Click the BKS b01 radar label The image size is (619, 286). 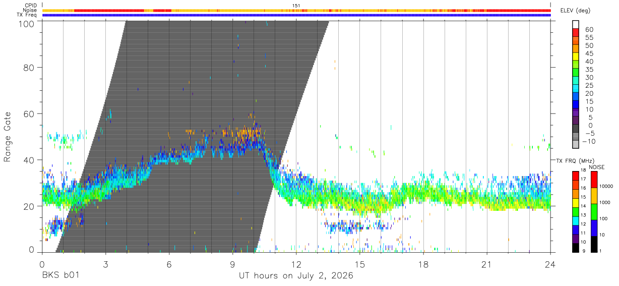point(60,276)
